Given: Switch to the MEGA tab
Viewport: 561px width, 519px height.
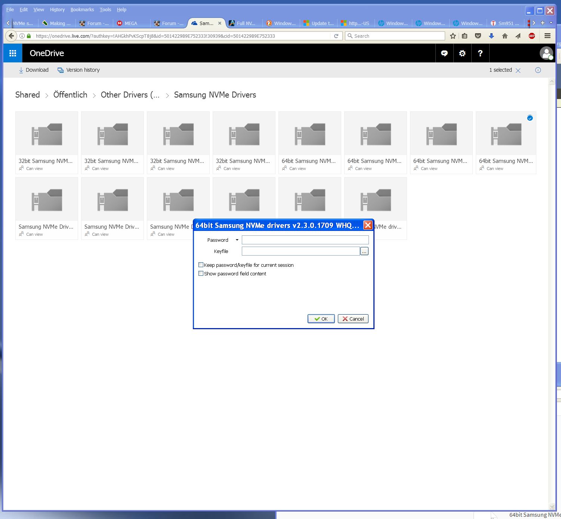Looking at the screenshot, I should (x=131, y=23).
